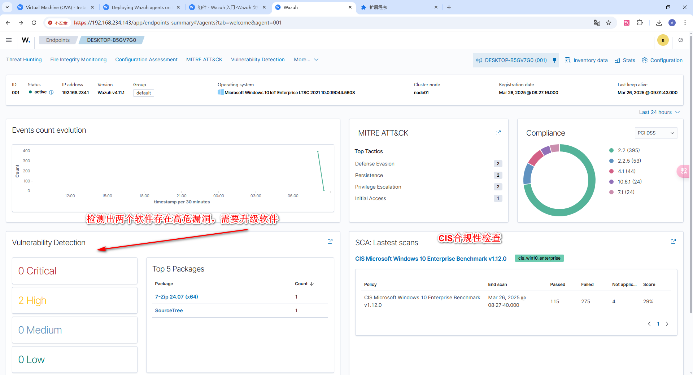Click the translate page icon in address bar

(x=597, y=23)
